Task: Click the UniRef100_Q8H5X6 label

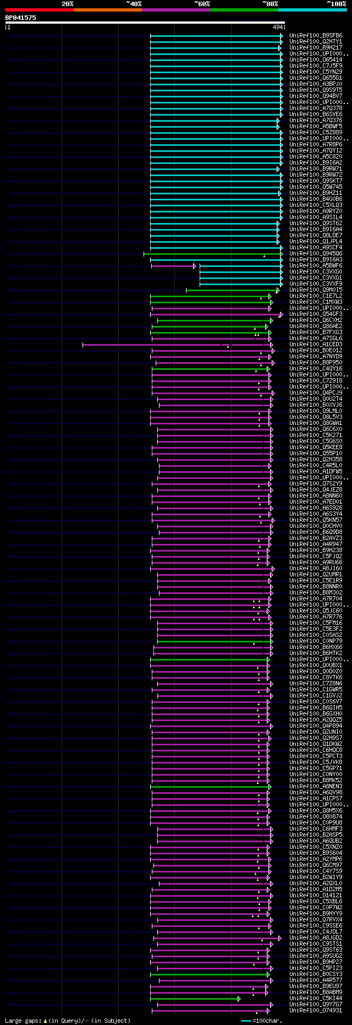Action: click(316, 811)
